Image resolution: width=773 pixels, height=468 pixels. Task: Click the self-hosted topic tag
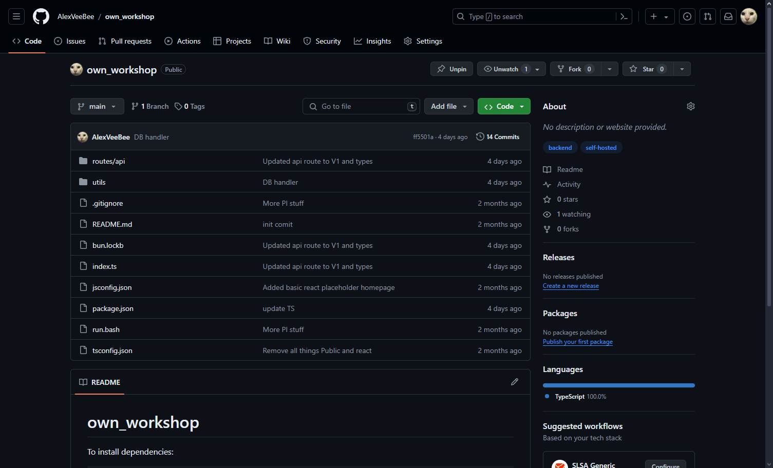coord(601,147)
